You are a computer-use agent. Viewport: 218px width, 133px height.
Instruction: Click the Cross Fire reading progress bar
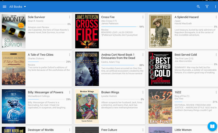[120, 27]
